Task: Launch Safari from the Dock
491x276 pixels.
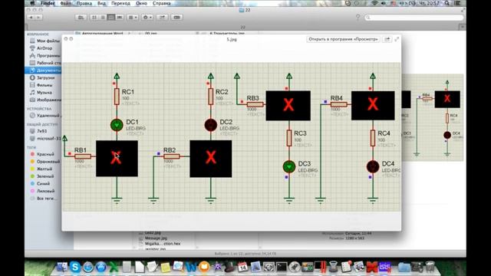Action: pyautogui.click(x=88, y=267)
